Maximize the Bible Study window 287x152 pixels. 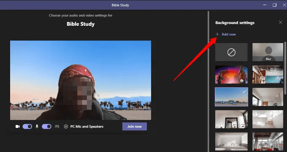pyautogui.click(x=274, y=5)
